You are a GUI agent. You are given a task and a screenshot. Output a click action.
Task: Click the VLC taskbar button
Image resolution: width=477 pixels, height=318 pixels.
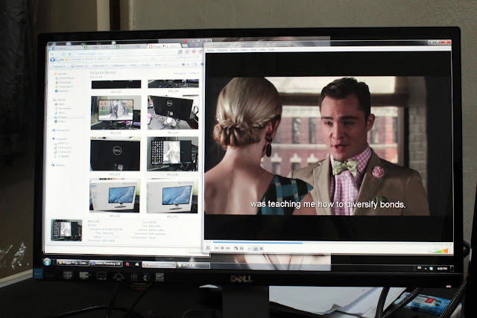(x=159, y=265)
